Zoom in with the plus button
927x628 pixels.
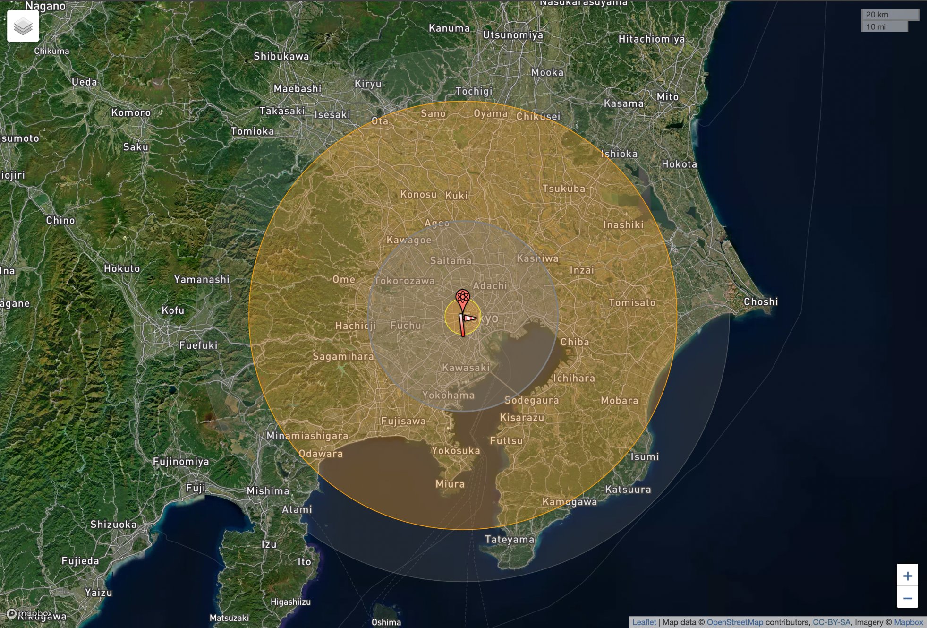pyautogui.click(x=907, y=576)
